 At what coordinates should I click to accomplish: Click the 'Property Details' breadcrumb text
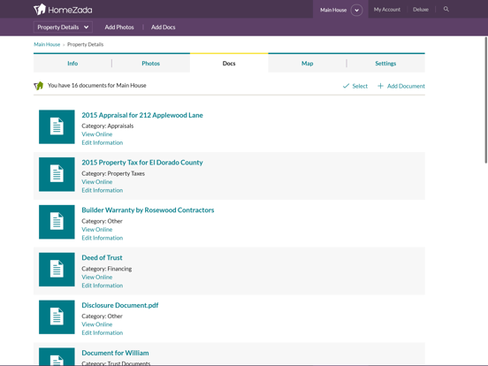[x=85, y=44]
